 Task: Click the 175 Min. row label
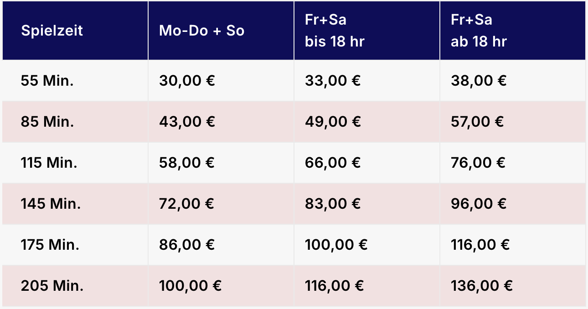[x=50, y=245]
